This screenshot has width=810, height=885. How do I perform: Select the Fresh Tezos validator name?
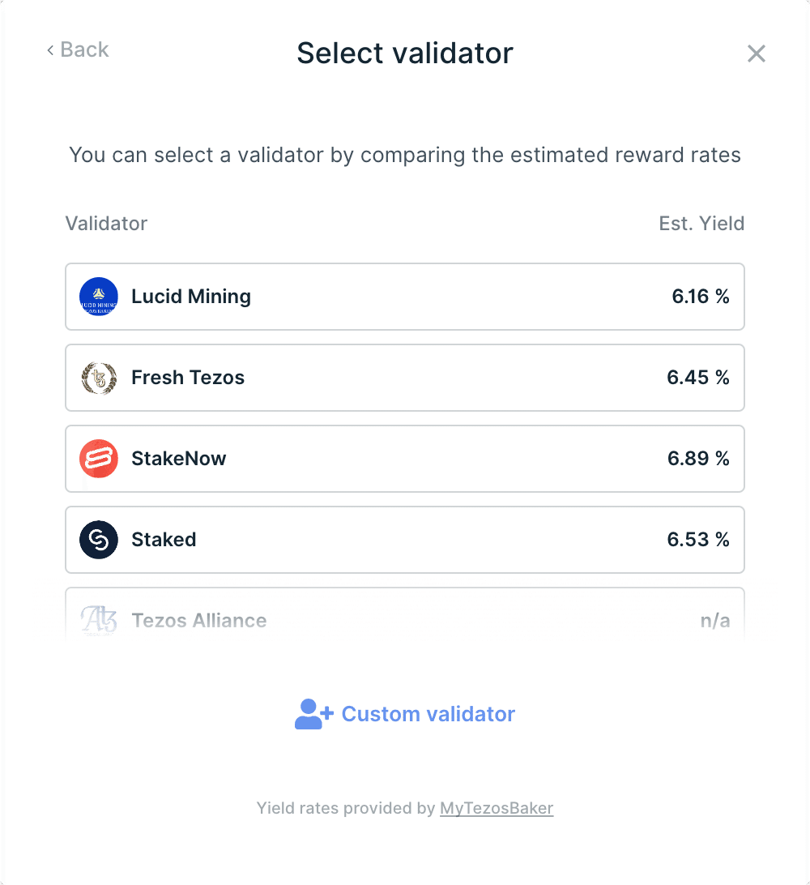coord(188,378)
